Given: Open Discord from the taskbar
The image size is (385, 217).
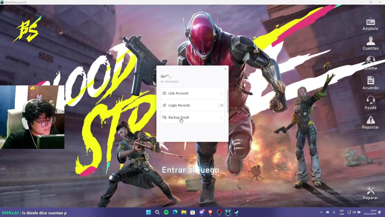Looking at the screenshot, I should pos(202,212).
